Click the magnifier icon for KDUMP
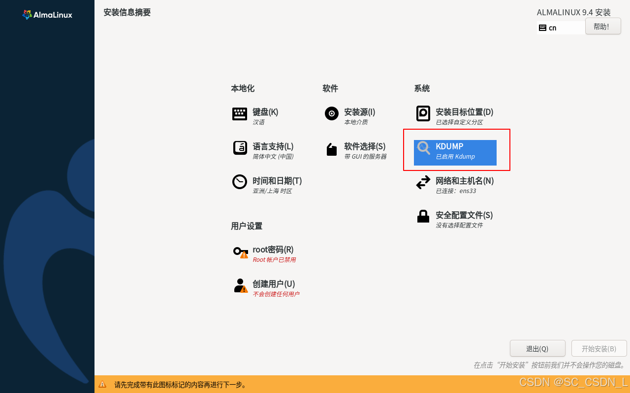 [x=424, y=148]
